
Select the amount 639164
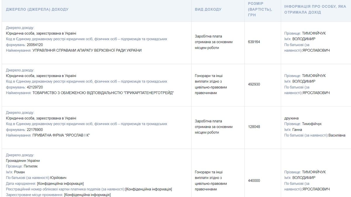click(x=253, y=41)
